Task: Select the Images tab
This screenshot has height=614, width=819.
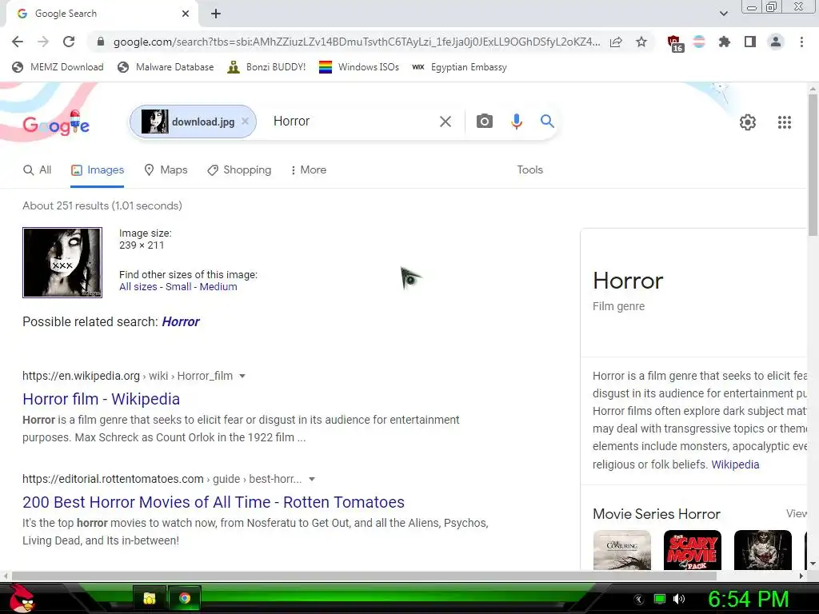Action: (x=97, y=169)
